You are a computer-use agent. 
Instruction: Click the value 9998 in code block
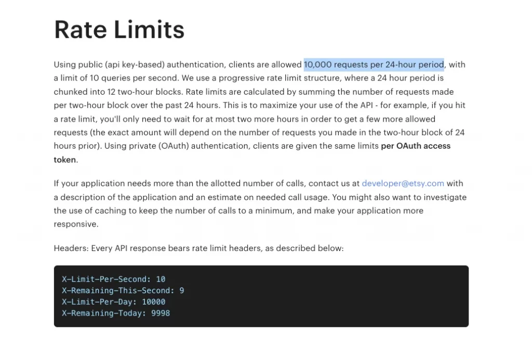pyautogui.click(x=161, y=313)
